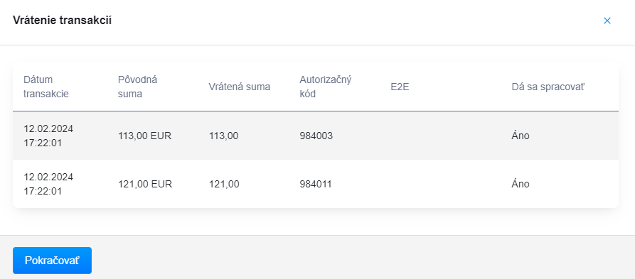Select the second row transaction date
The height and width of the screenshot is (279, 635).
48,184
